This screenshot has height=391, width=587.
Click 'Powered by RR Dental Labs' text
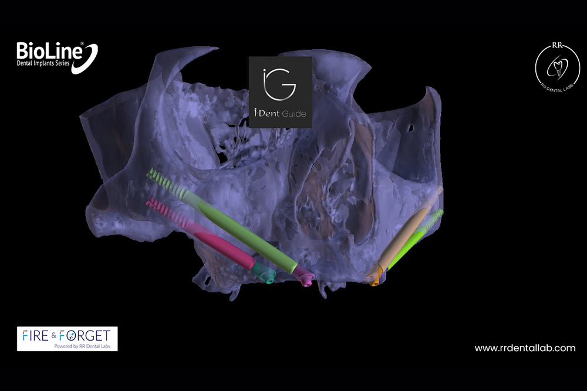[x=68, y=345]
